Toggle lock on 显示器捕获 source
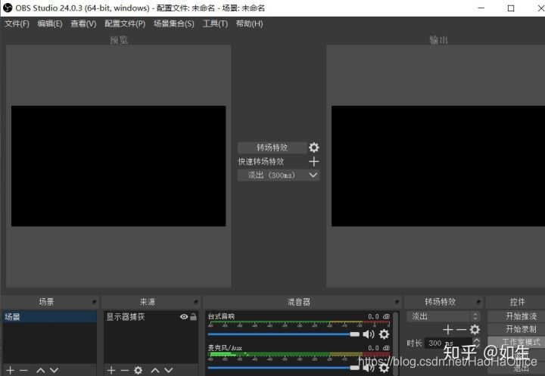This screenshot has width=545, height=376. (193, 316)
